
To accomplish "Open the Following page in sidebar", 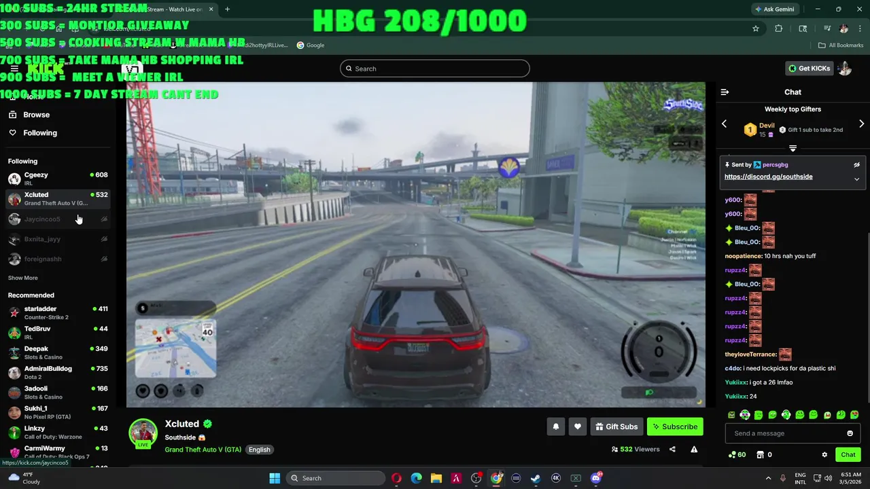I will [40, 132].
